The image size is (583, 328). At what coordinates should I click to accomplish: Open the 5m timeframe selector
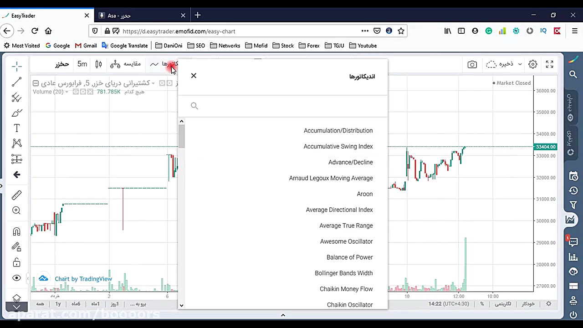pyautogui.click(x=82, y=64)
